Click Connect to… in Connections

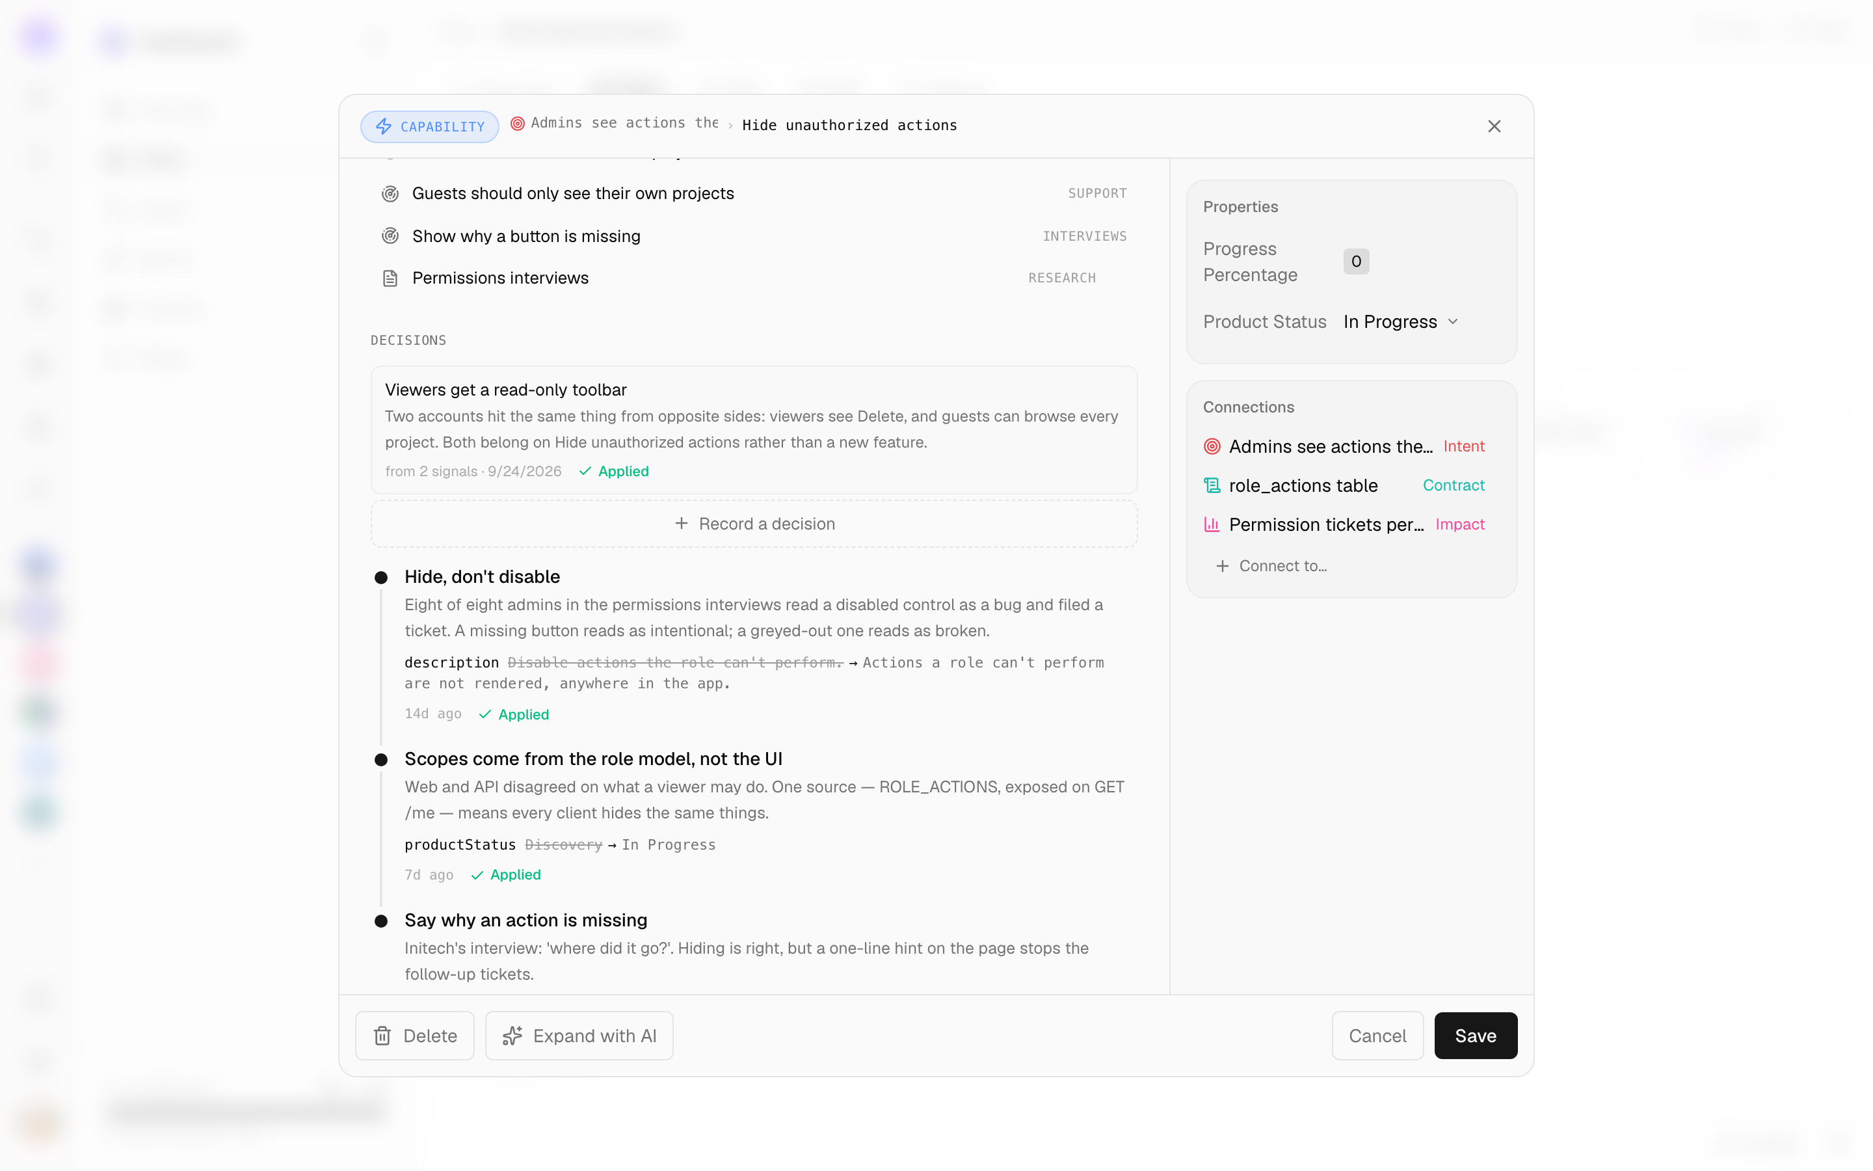[x=1272, y=566]
